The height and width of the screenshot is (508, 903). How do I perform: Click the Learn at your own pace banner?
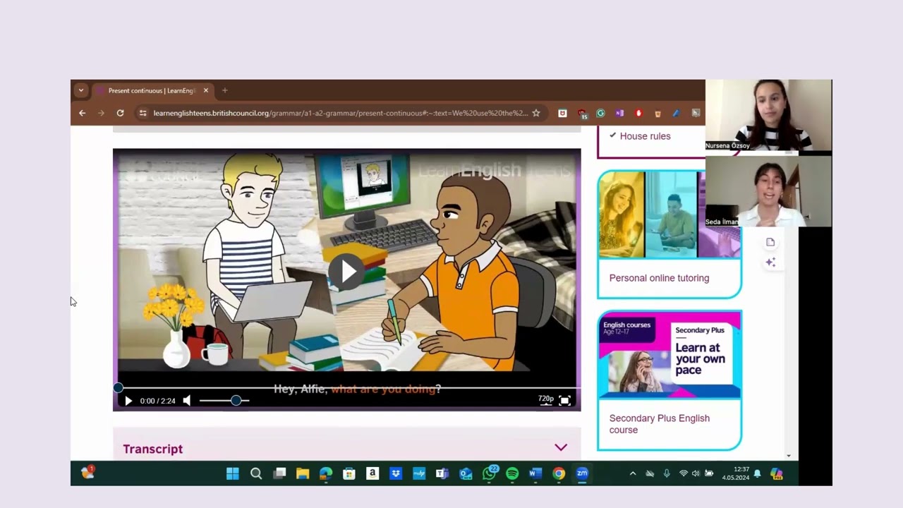[669, 355]
